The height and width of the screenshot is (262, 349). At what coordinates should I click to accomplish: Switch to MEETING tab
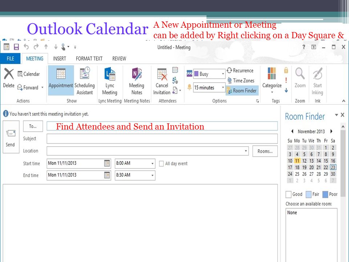35,59
